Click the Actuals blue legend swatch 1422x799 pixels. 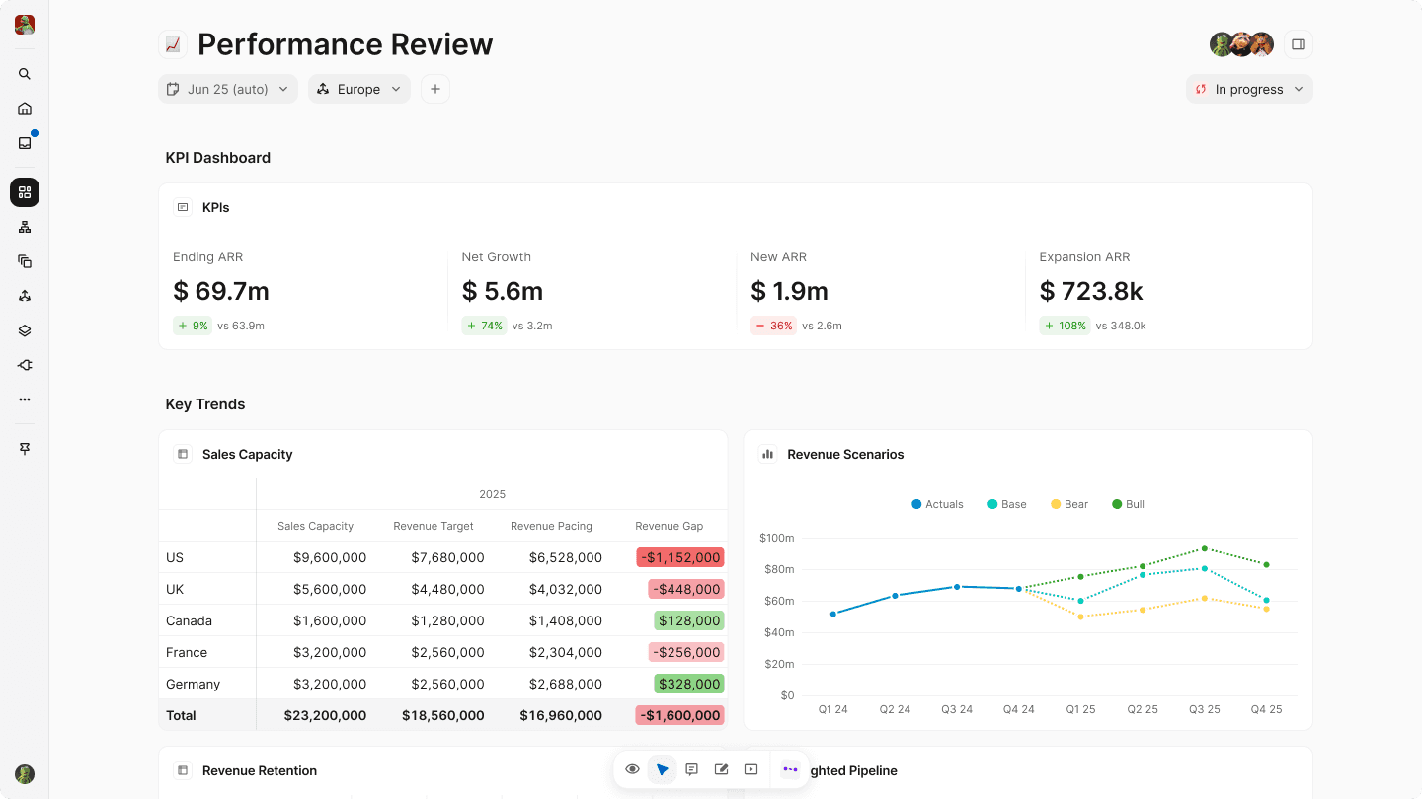click(x=916, y=504)
